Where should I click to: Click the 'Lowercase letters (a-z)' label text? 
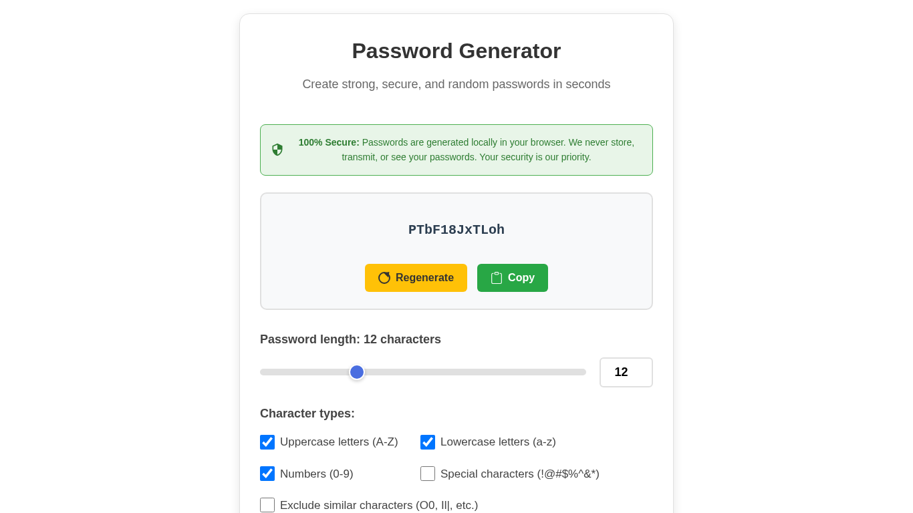coord(498,442)
